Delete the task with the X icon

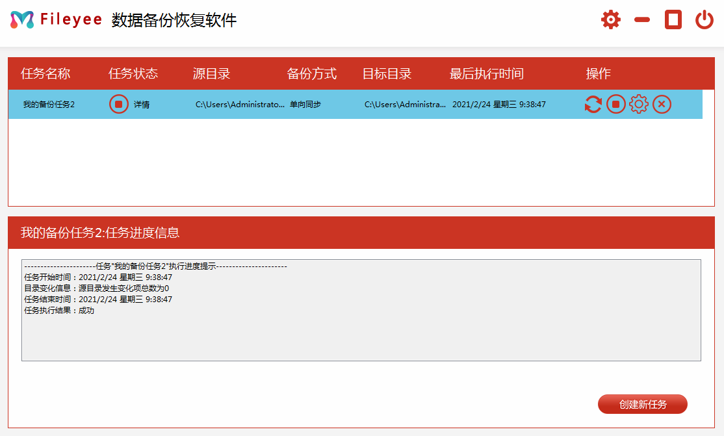tap(662, 104)
